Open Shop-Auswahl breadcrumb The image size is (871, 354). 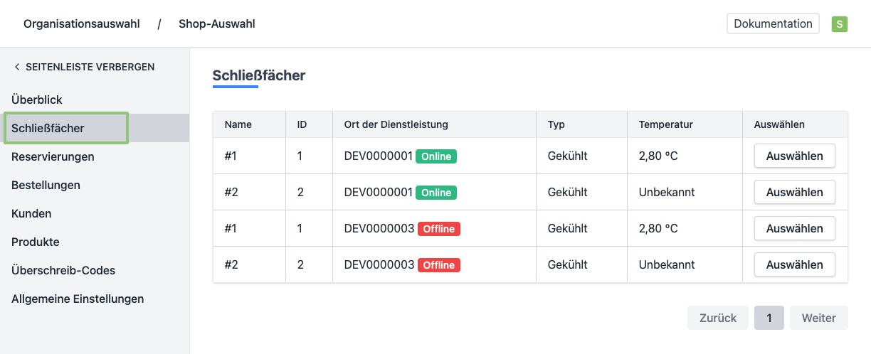(216, 24)
